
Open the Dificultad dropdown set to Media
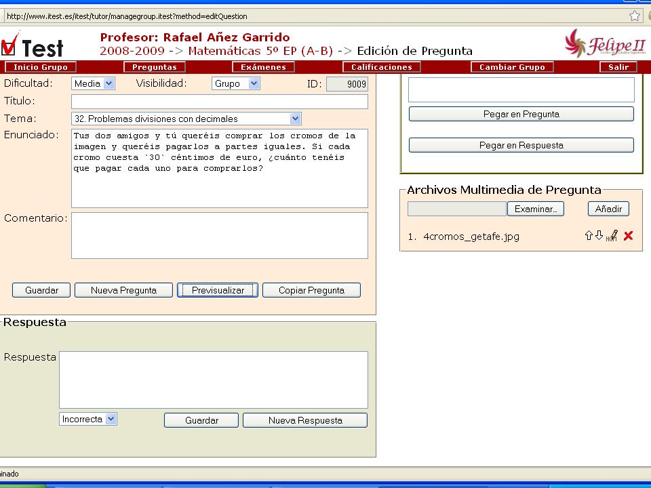[93, 83]
